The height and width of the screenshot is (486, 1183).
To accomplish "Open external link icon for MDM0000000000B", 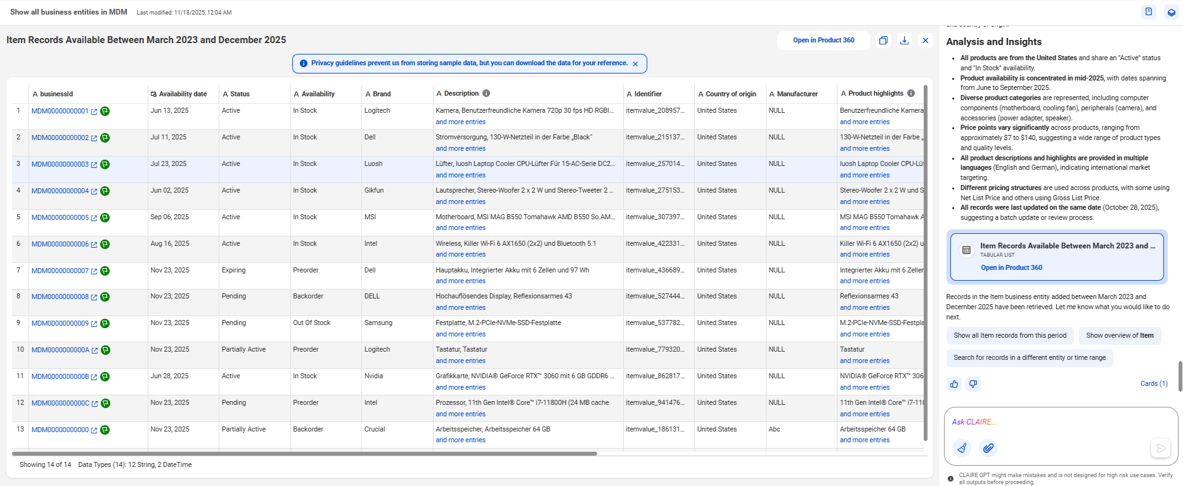I will (x=94, y=377).
